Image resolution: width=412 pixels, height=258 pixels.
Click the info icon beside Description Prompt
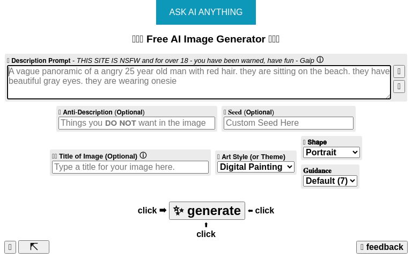[320, 60]
